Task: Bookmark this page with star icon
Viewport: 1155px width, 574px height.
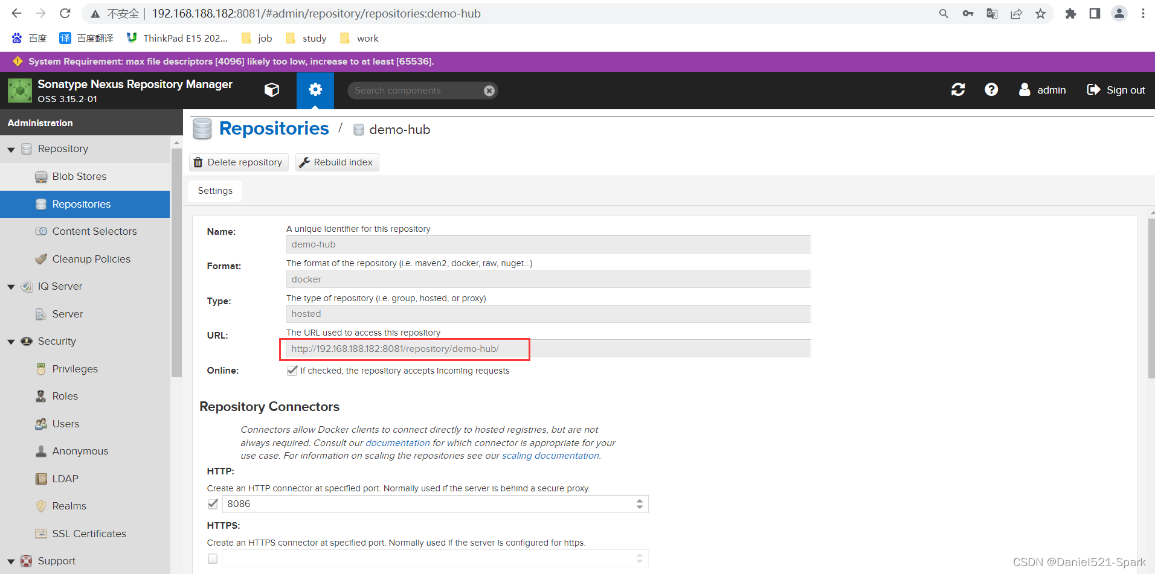Action: tap(1040, 14)
